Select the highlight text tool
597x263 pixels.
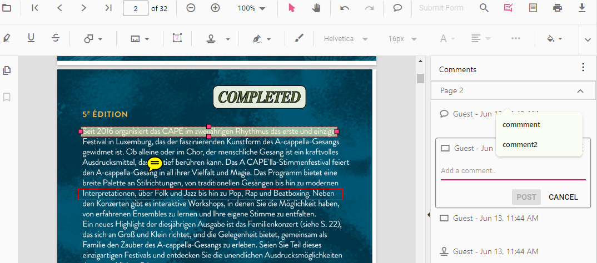click(x=6, y=38)
